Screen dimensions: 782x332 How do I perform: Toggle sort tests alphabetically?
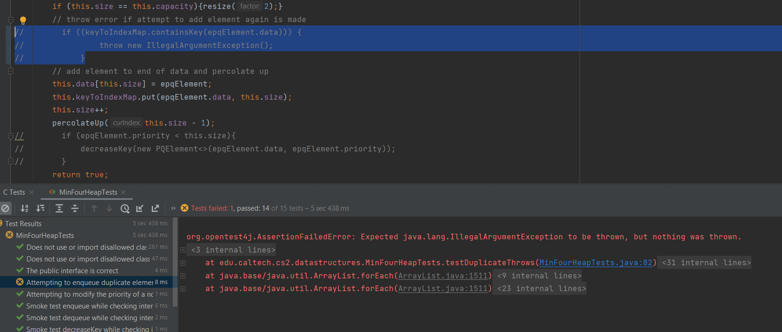pyautogui.click(x=24, y=208)
